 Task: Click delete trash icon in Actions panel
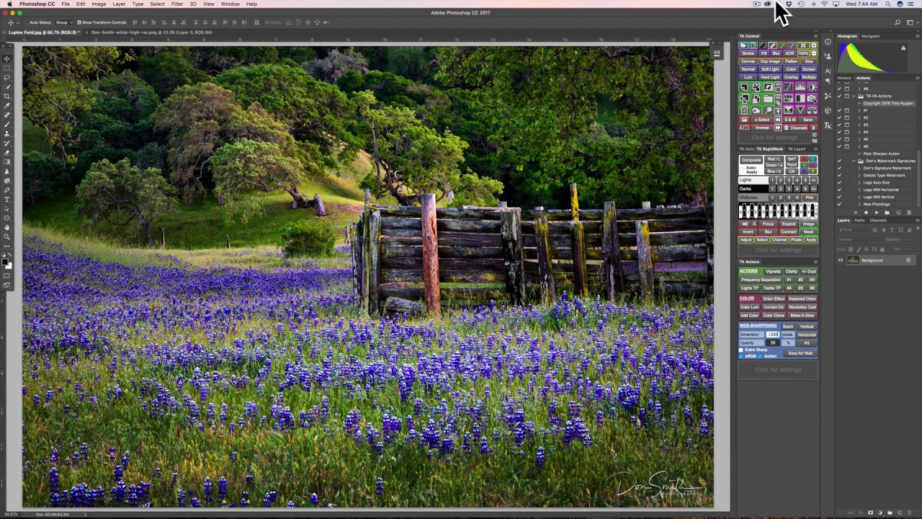pyautogui.click(x=908, y=213)
